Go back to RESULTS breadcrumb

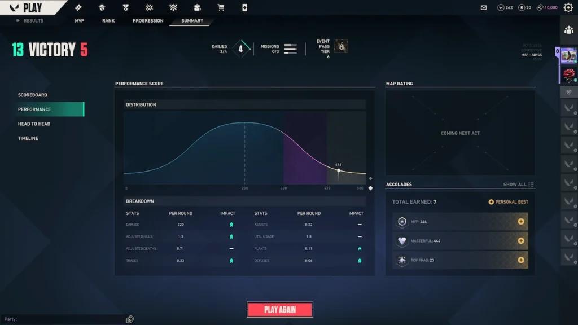coord(30,21)
